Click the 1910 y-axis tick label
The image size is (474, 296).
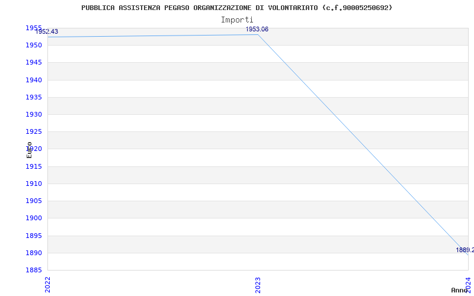point(34,184)
